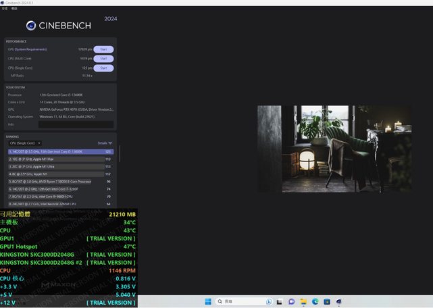
Task: Open File Explorer from the taskbar
Action: (x=303, y=301)
